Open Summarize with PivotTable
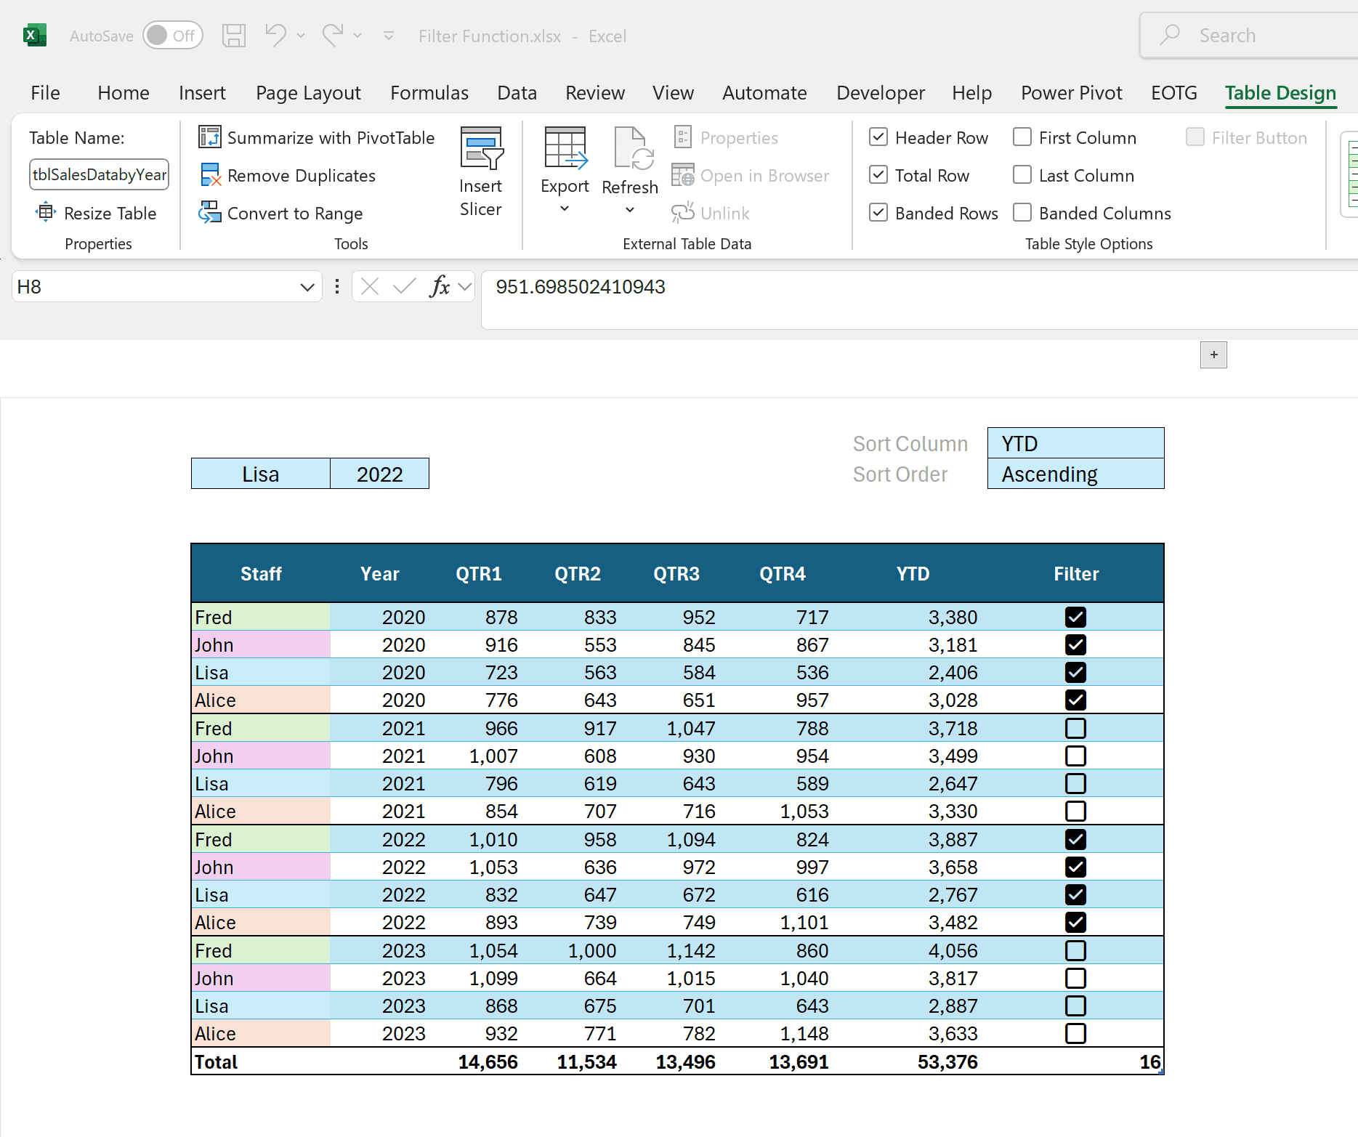Screen dimensions: 1358x1137 click(x=316, y=137)
